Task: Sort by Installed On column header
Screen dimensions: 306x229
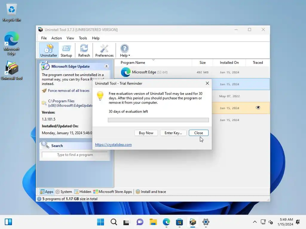Action: (229, 63)
